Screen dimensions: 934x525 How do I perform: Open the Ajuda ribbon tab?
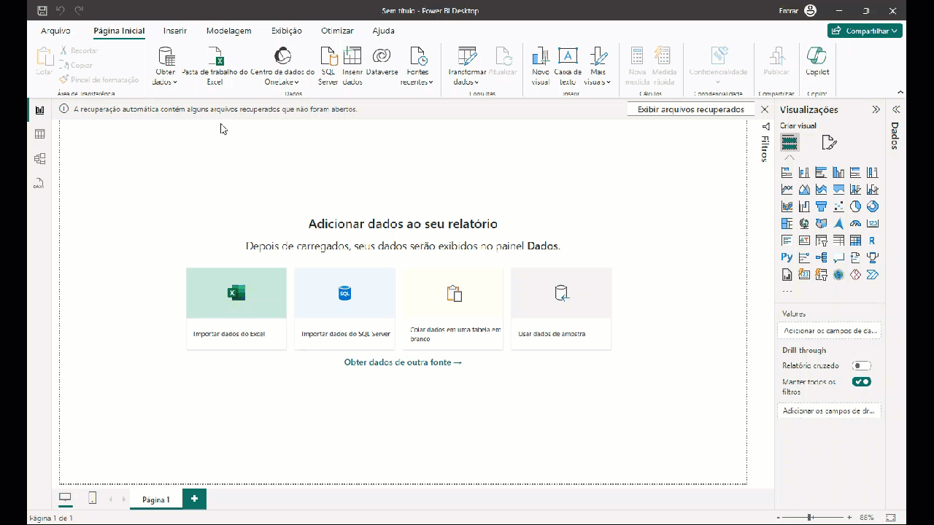(x=383, y=31)
